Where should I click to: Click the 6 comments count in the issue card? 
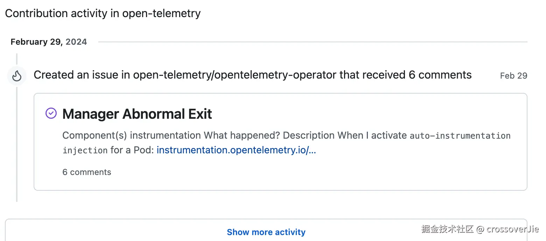click(x=87, y=172)
